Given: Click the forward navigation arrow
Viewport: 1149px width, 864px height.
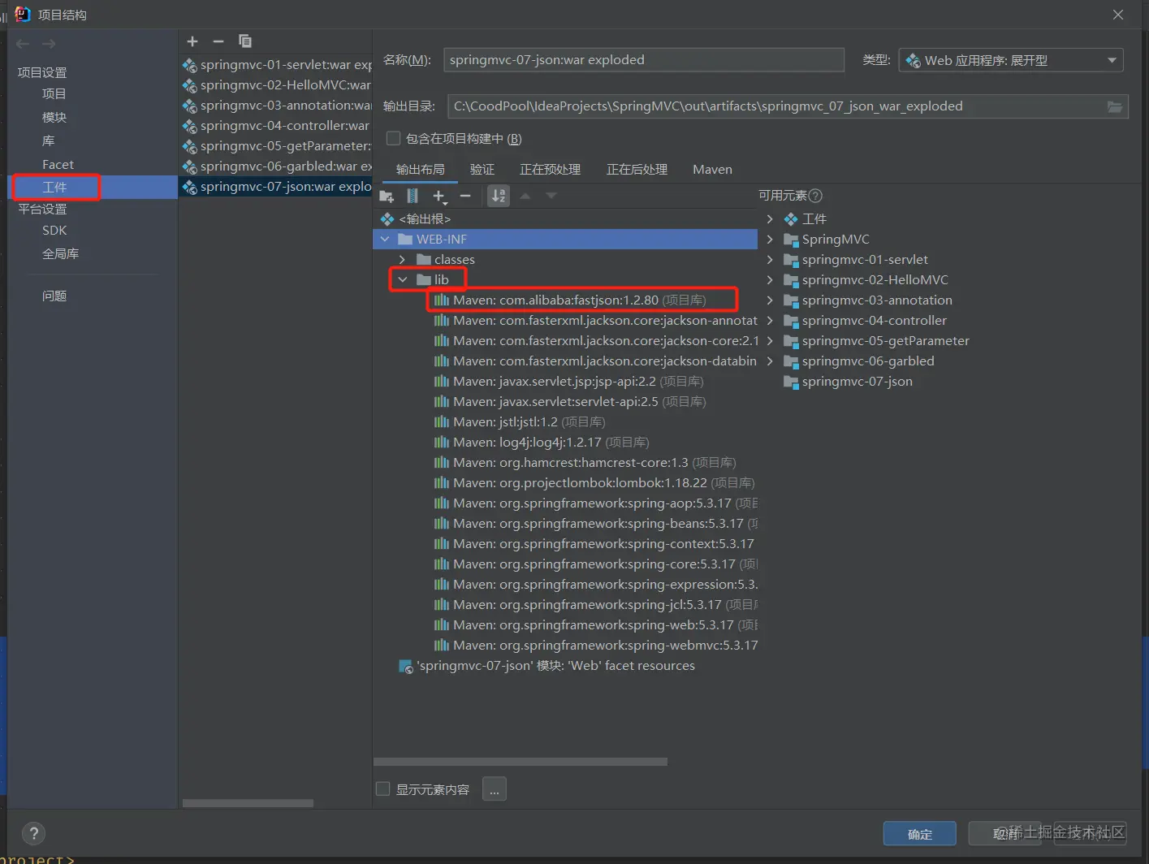Looking at the screenshot, I should (49, 44).
